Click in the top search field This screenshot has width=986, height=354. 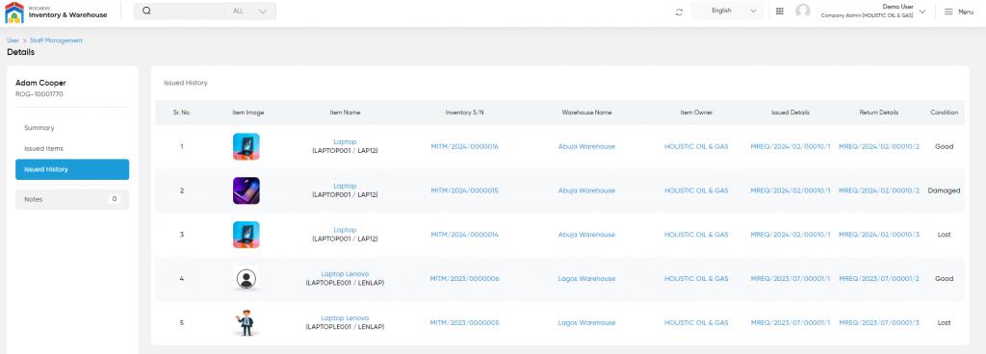(189, 11)
